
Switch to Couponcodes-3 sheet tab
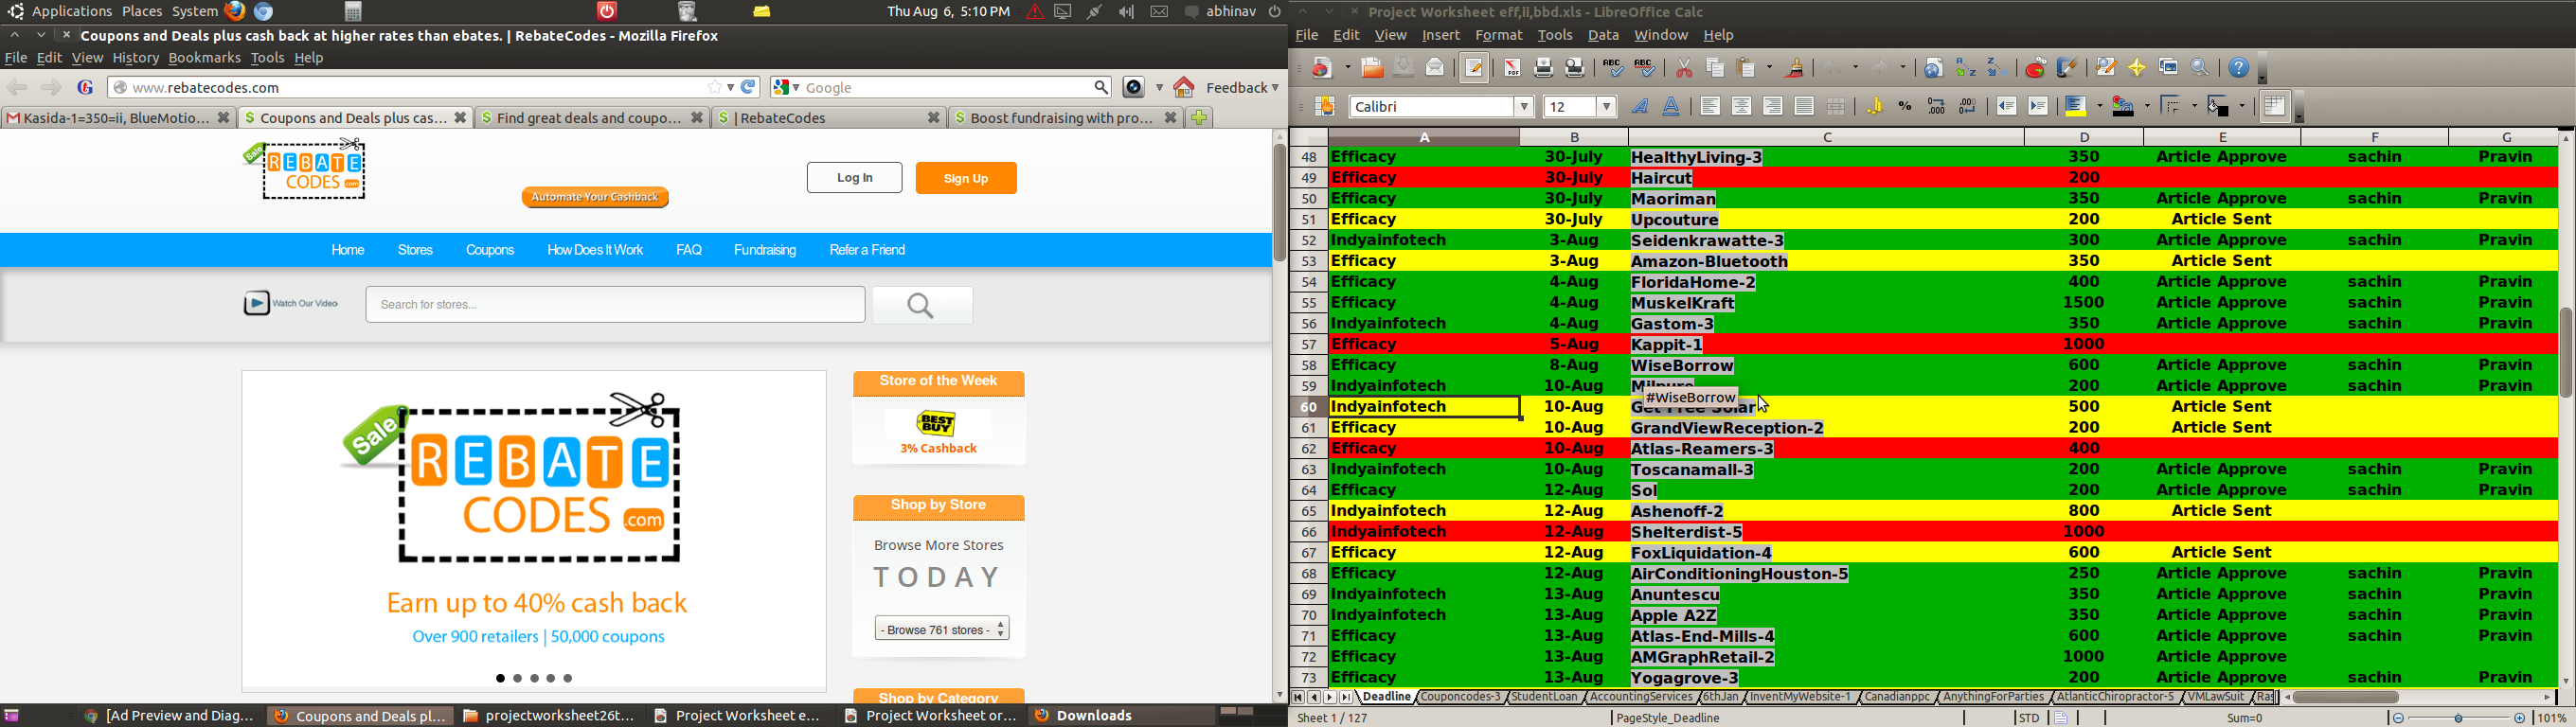[x=1460, y=698]
